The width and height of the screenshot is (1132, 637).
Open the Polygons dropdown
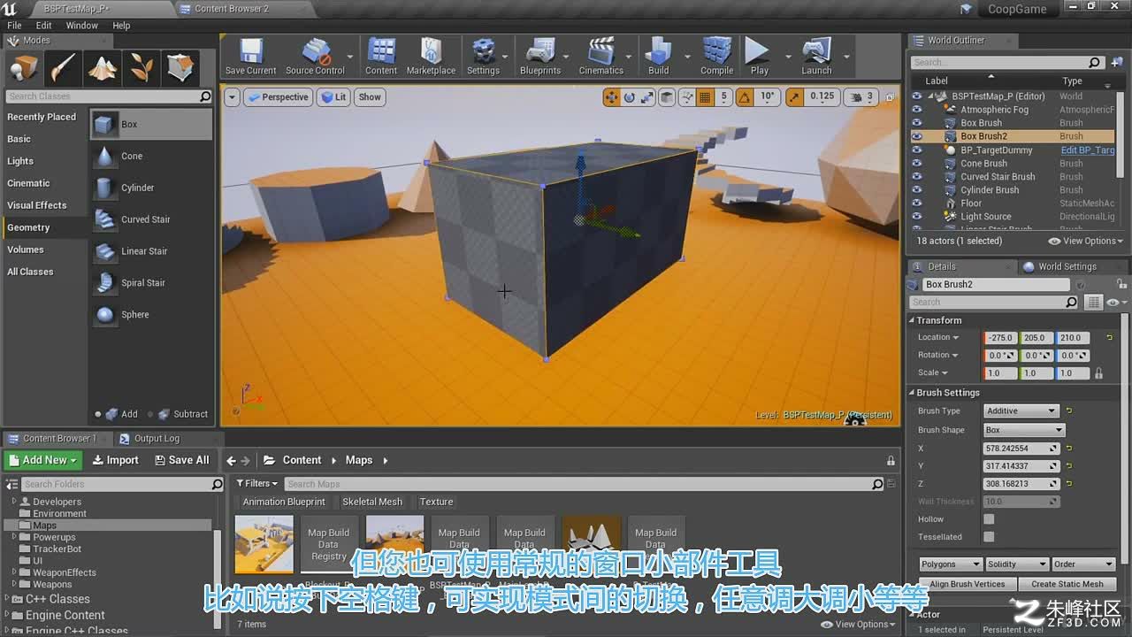951,564
